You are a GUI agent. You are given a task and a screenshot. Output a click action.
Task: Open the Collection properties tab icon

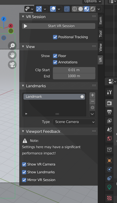(x=109, y=150)
